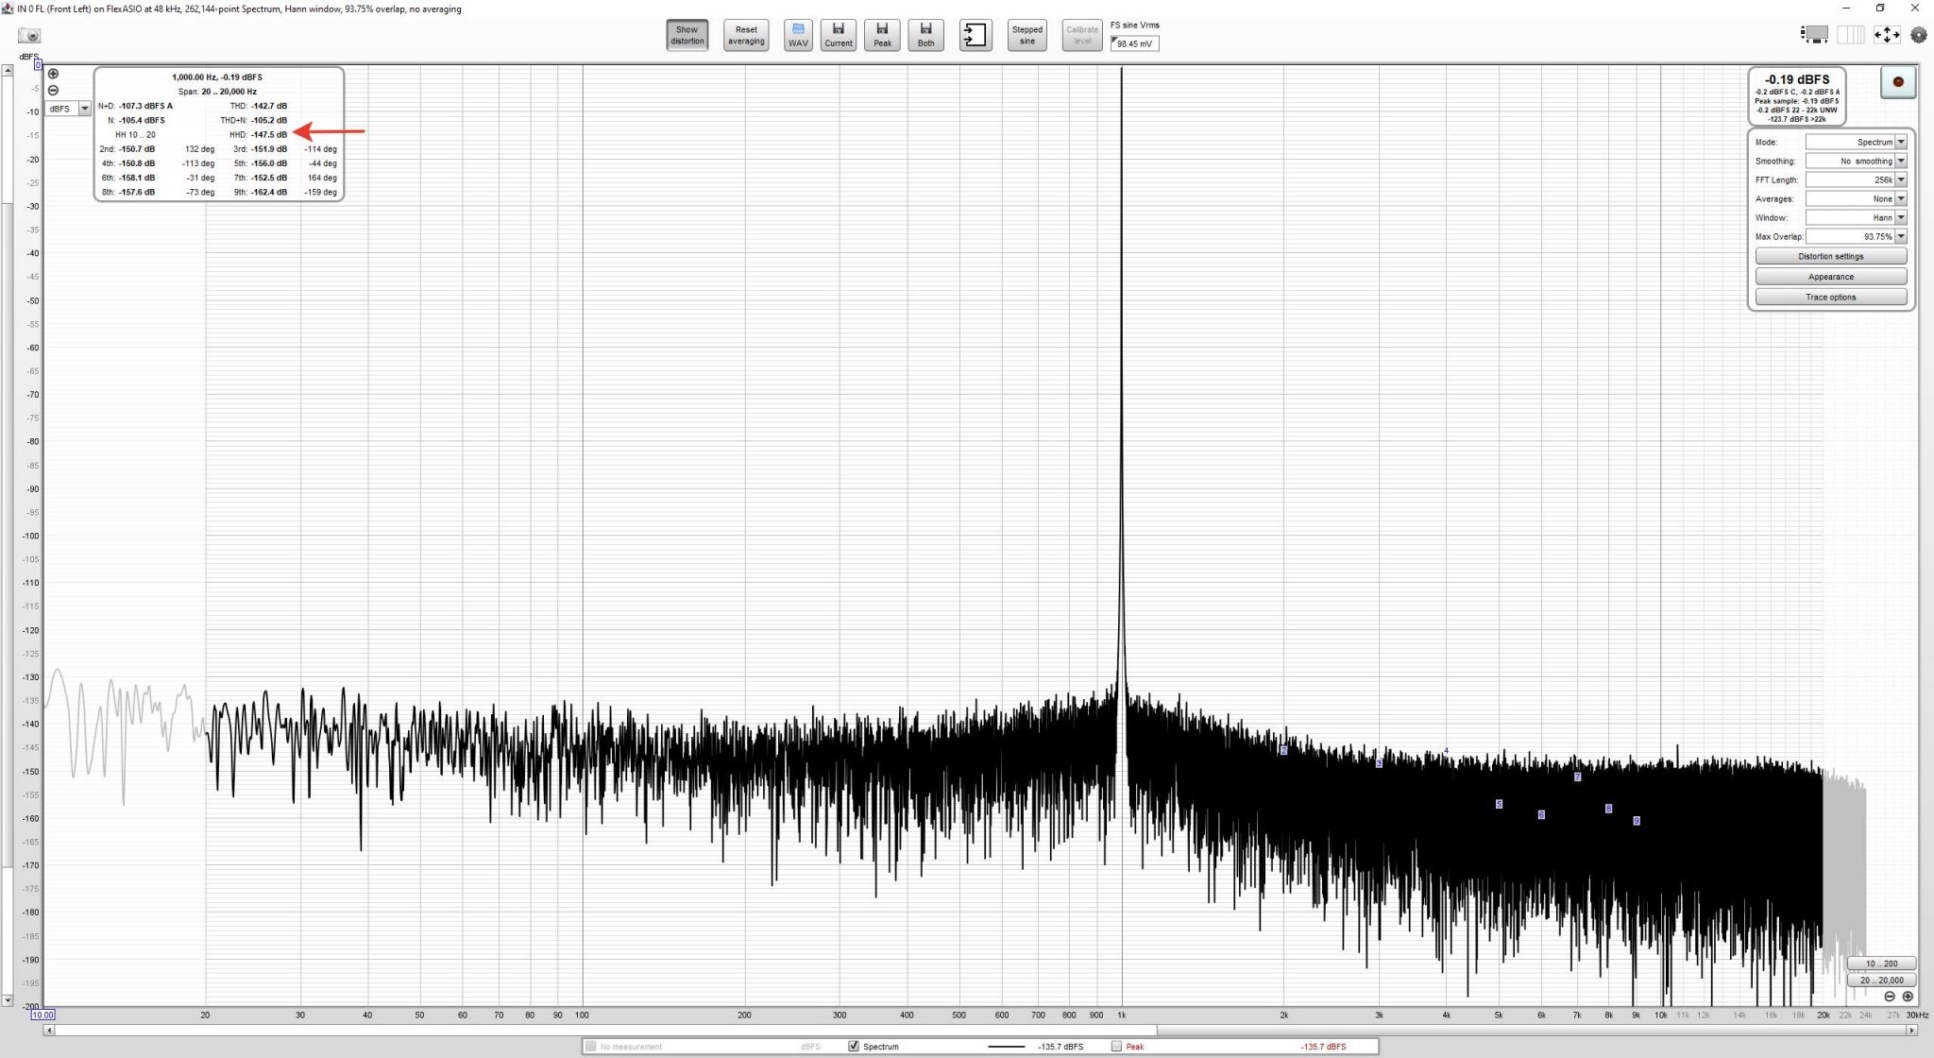Toggle the No measurement checkbox
The height and width of the screenshot is (1058, 1934).
point(591,1047)
